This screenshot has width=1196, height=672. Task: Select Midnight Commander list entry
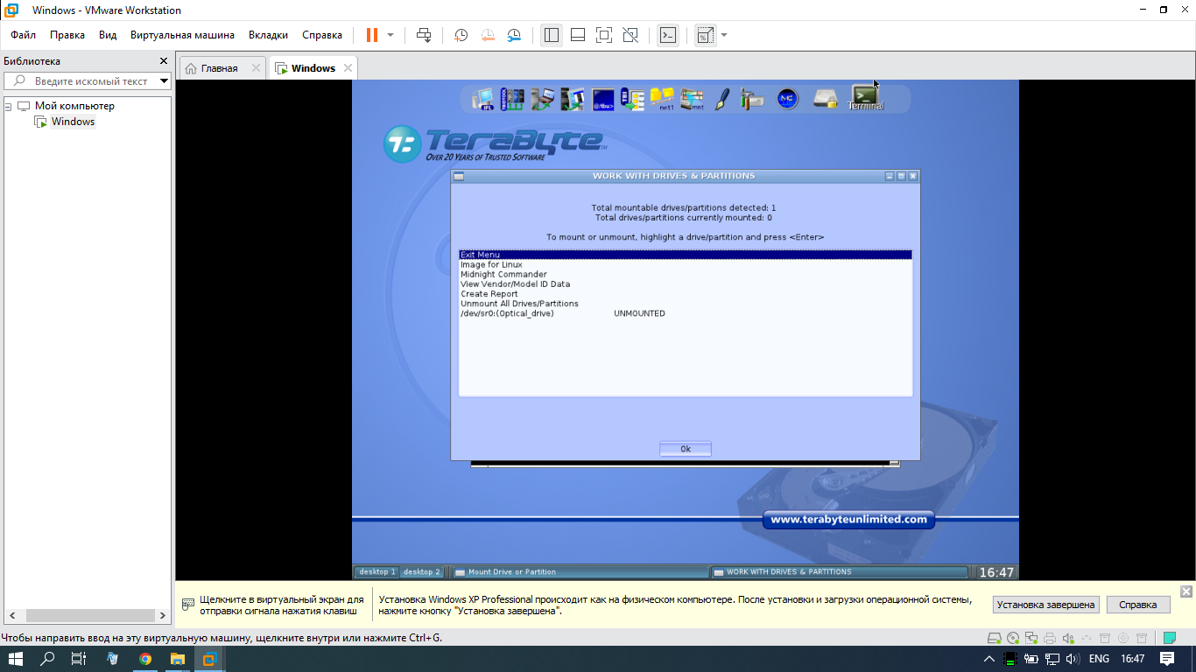686,274
